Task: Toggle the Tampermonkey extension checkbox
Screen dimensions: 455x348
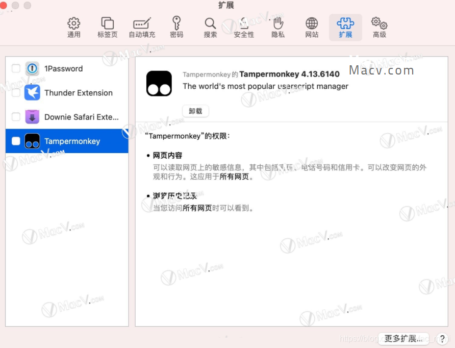Action: click(16, 141)
